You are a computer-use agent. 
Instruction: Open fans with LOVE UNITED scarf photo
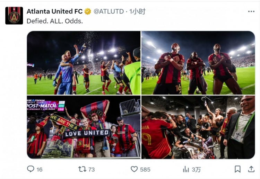point(84,127)
